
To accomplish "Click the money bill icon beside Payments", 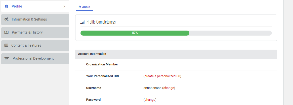I will point(7,32).
